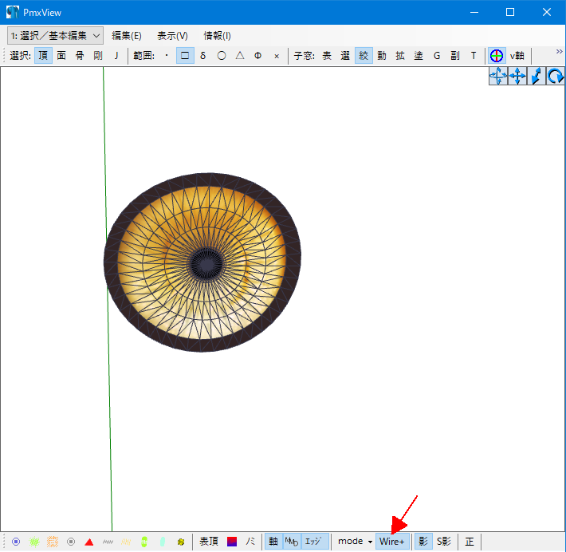This screenshot has width=566, height=552.
Task: Open the 拡 sub-window
Action: click(x=400, y=56)
